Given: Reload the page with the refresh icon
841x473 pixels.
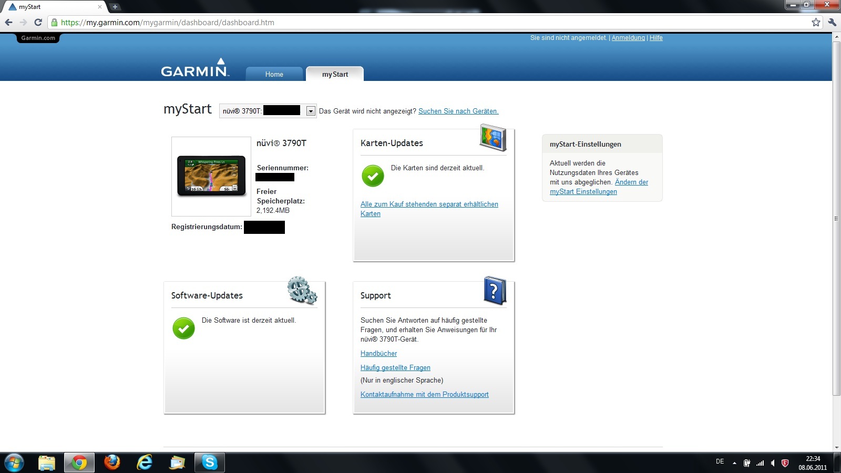Looking at the screenshot, I should (38, 22).
